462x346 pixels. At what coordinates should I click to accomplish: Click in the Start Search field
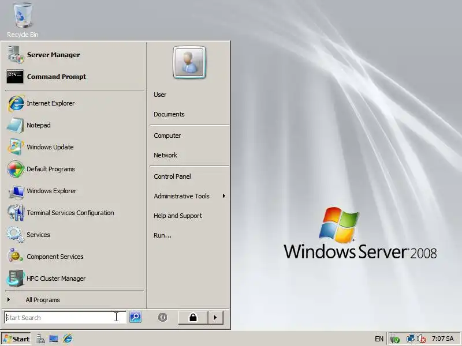[65, 318]
